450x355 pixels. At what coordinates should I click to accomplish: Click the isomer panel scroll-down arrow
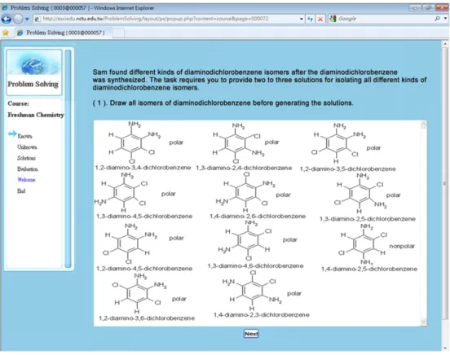(x=423, y=322)
